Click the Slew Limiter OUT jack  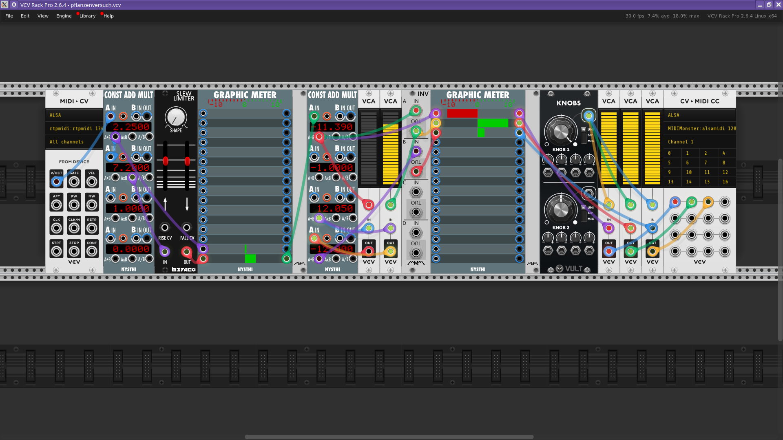pos(187,252)
